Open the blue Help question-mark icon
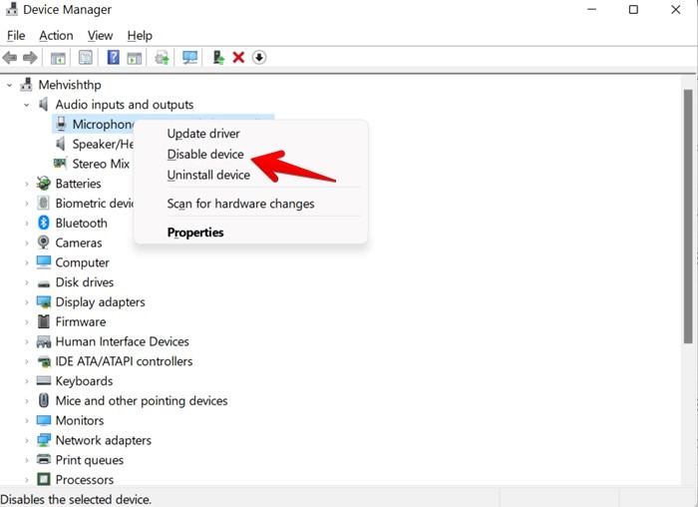 (113, 58)
